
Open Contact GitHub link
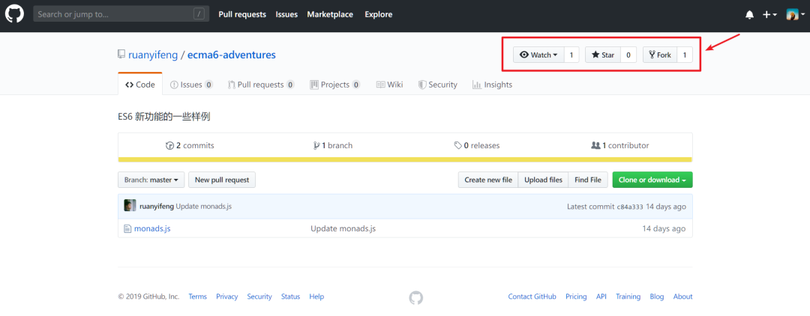pyautogui.click(x=532, y=297)
